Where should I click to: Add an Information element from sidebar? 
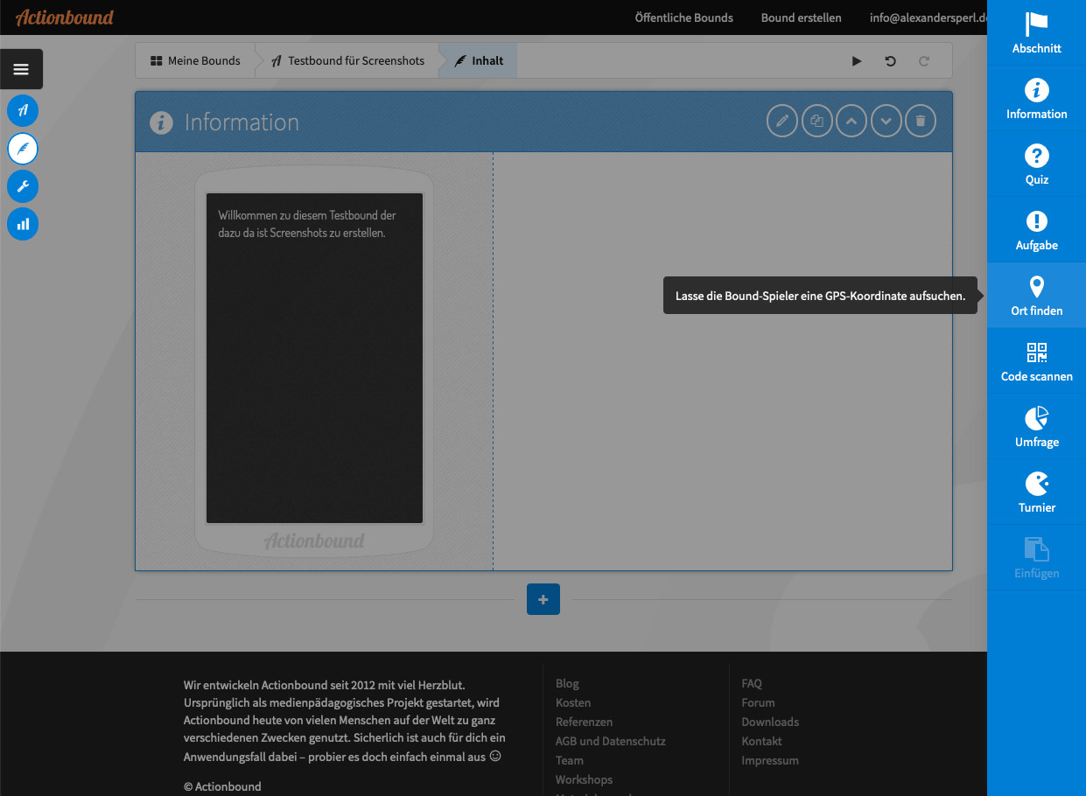1036,98
